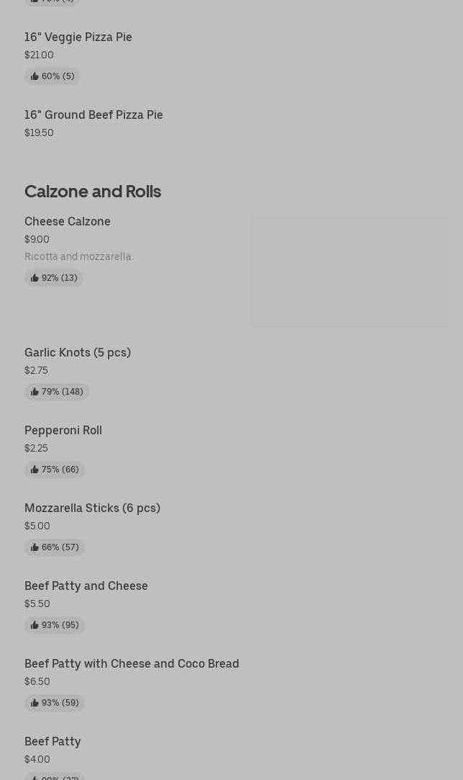Open the 16" Ground Beef Pizza Pie item
This screenshot has height=780, width=463.
point(93,115)
